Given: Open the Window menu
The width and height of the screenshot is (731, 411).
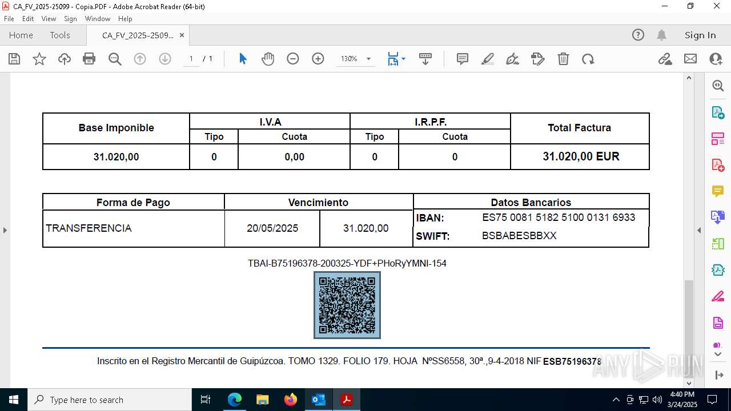Looking at the screenshot, I should (98, 19).
